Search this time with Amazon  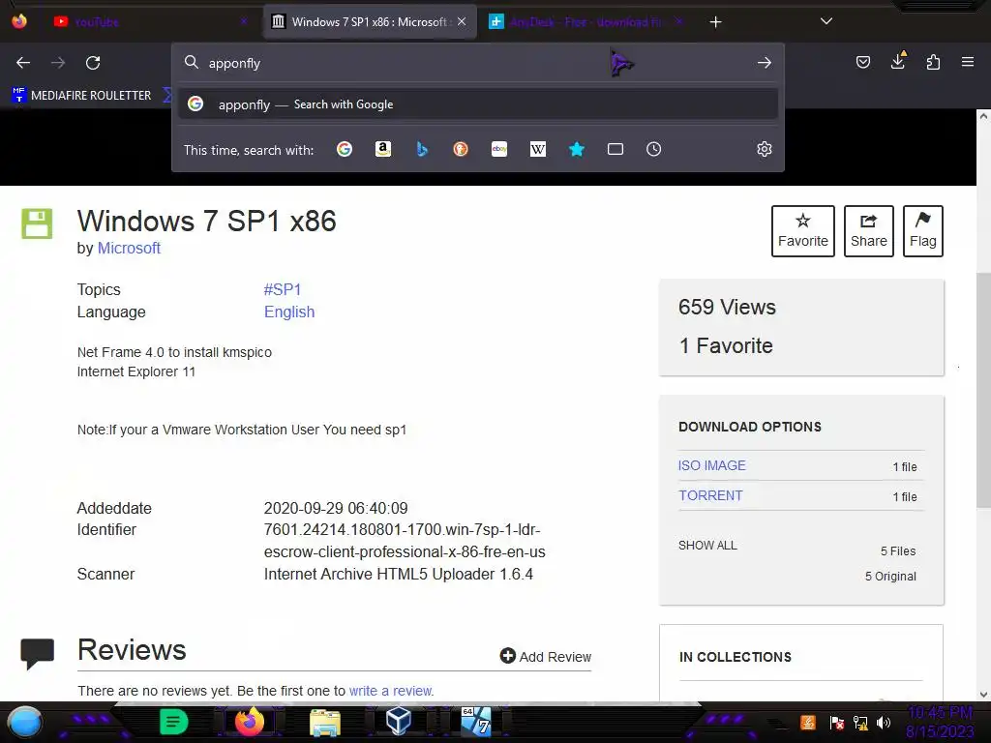[x=383, y=149]
